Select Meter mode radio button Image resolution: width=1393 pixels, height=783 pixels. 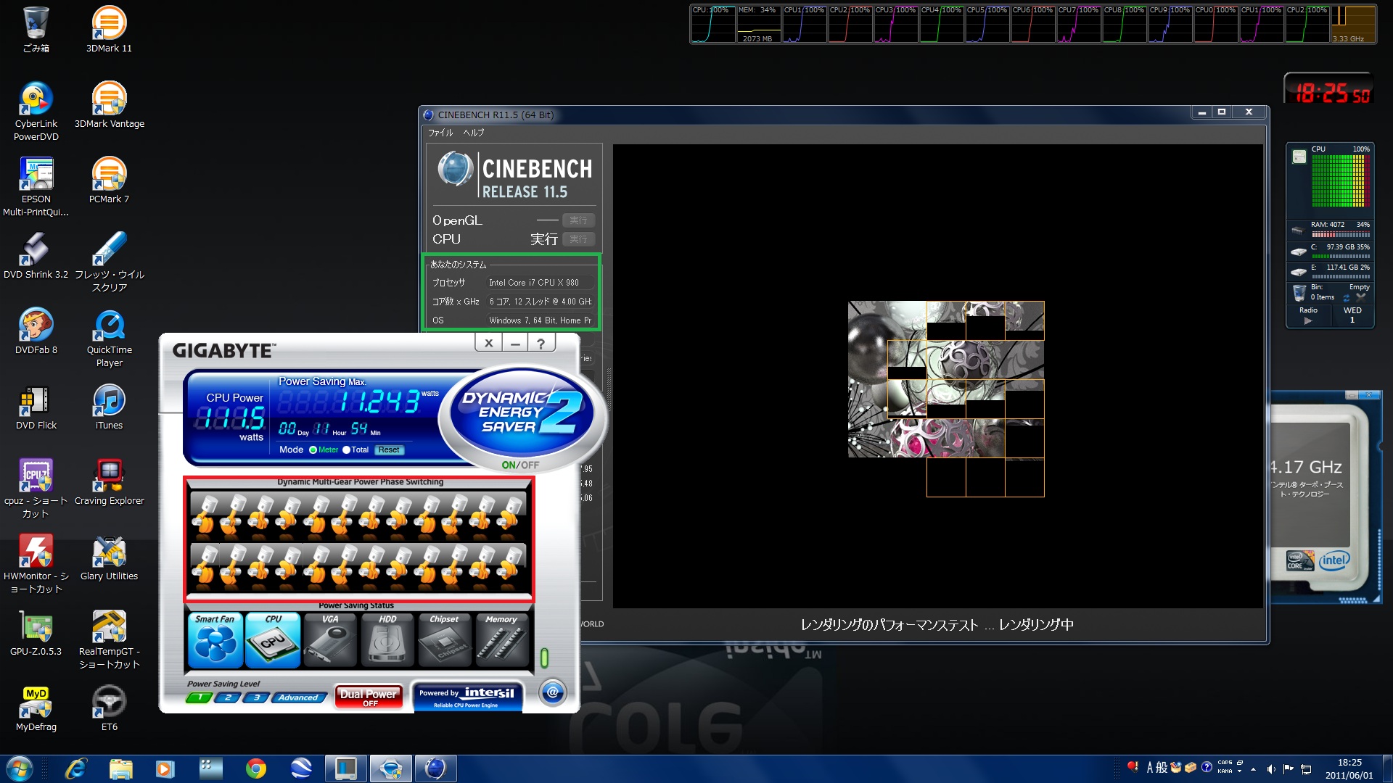[x=313, y=450]
